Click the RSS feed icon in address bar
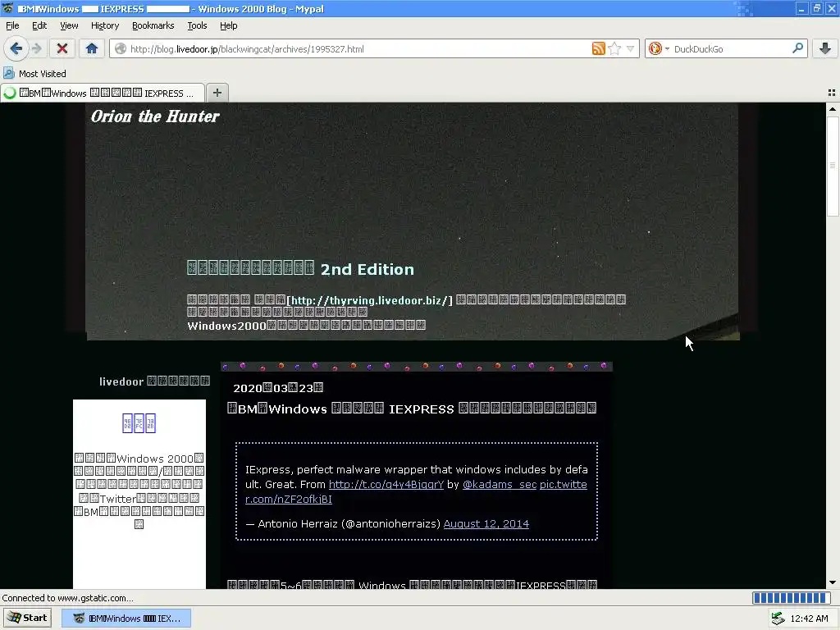840x630 pixels. coord(598,48)
